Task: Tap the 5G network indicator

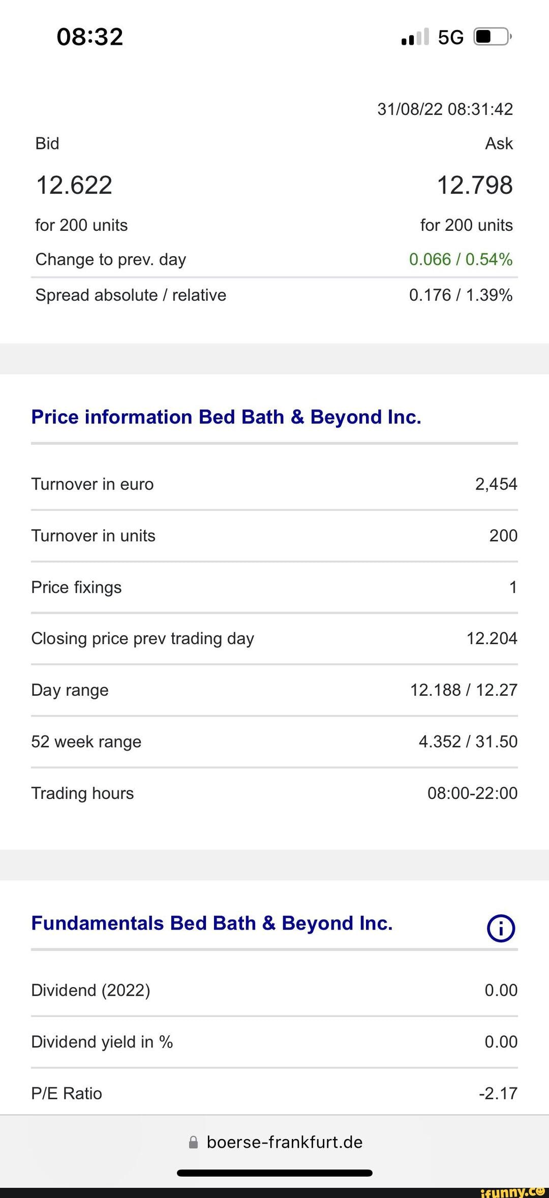Action: [450, 38]
